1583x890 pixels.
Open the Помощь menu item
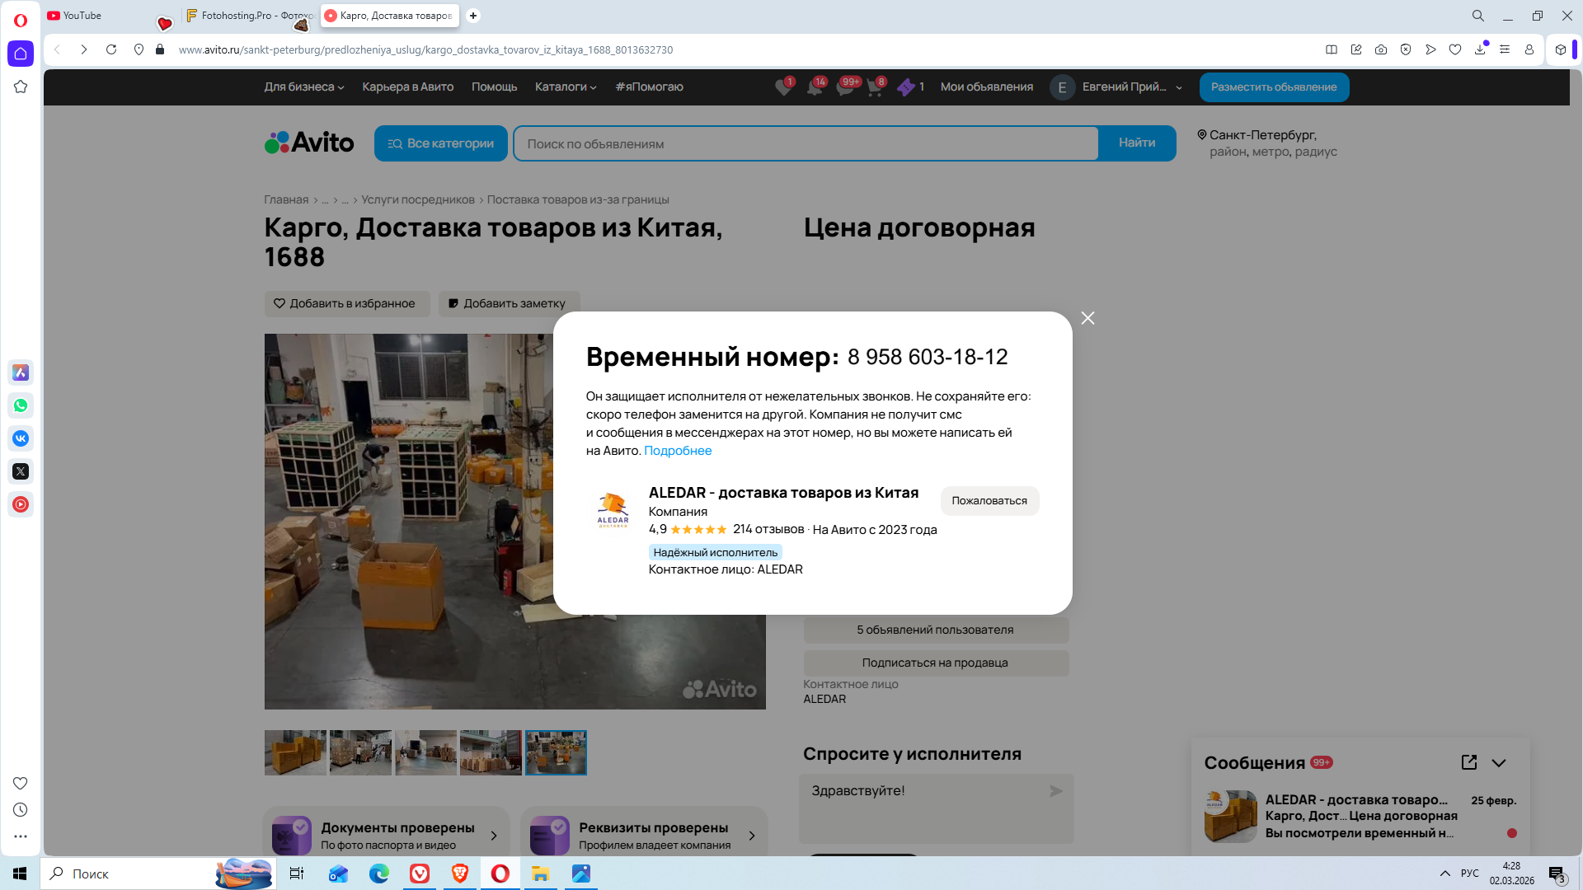point(494,87)
